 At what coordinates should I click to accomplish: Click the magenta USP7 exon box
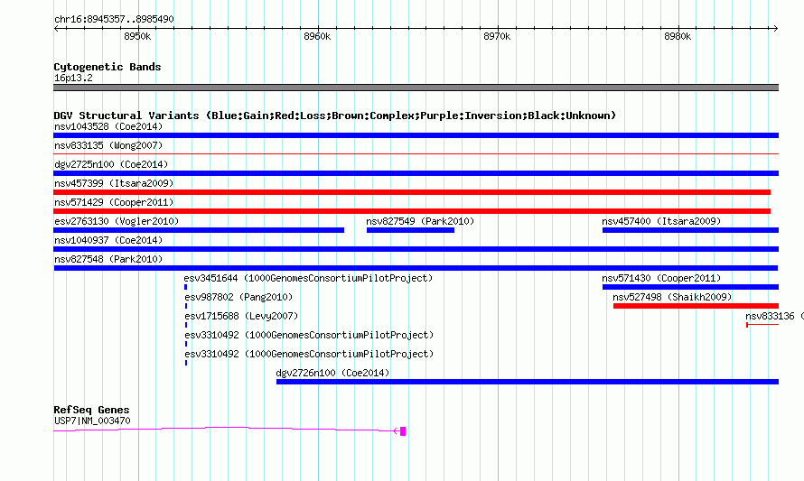[403, 431]
